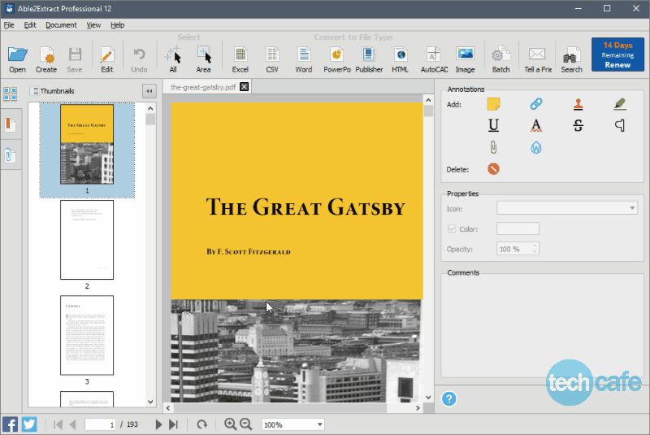The width and height of the screenshot is (650, 435).
Task: Choose the Select Area tool
Action: point(203,59)
